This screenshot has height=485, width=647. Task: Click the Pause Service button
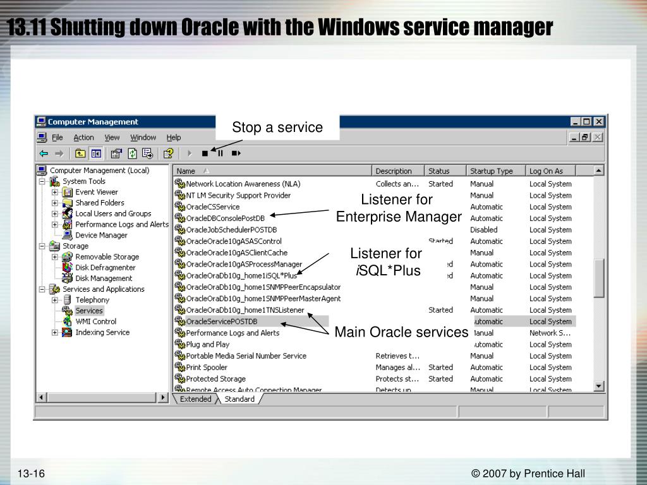pos(221,153)
